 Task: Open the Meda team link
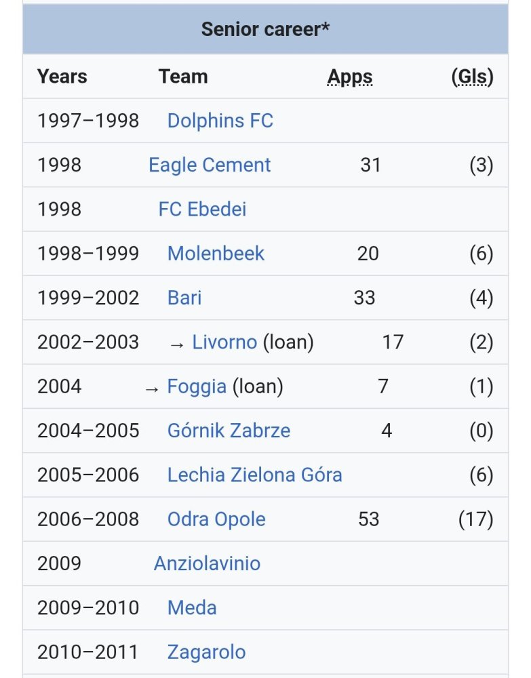click(192, 608)
